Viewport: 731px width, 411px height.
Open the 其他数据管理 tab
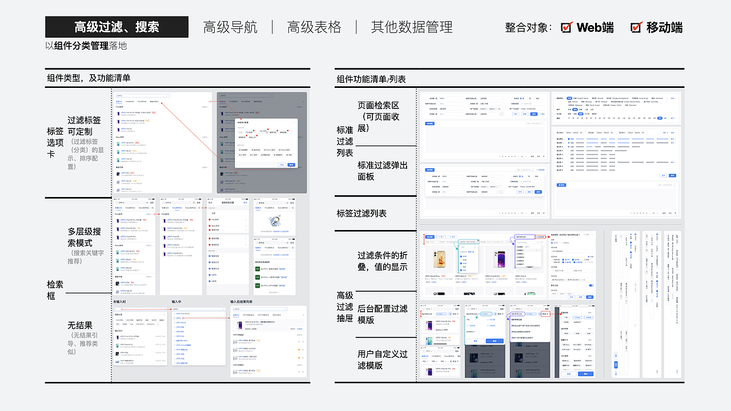(412, 27)
